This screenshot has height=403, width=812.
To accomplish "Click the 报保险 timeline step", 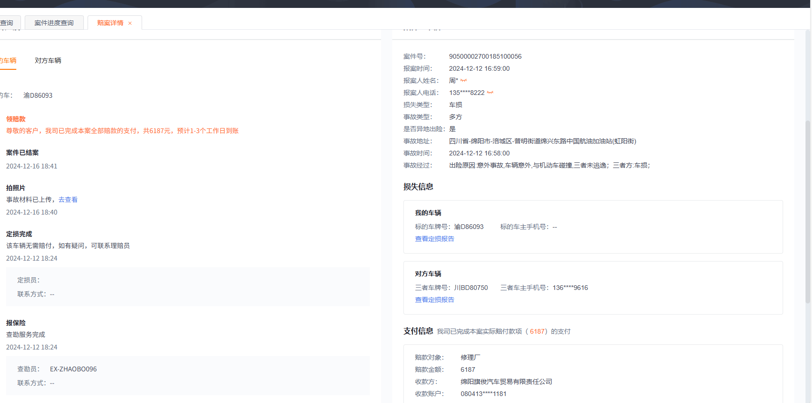I will [16, 323].
